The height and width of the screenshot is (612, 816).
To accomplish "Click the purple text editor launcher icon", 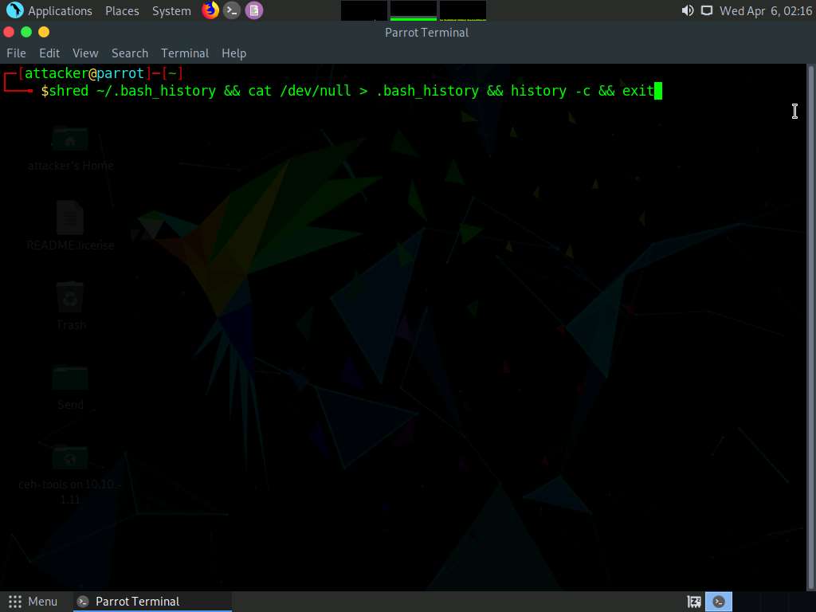I will point(253,10).
